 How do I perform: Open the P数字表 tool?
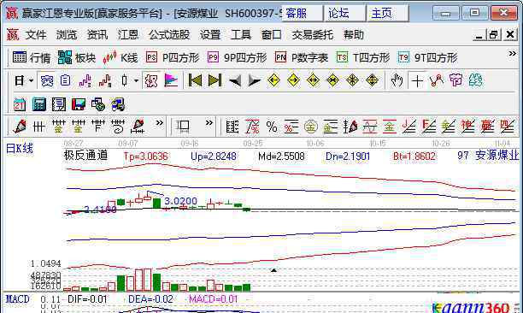[x=302, y=58]
